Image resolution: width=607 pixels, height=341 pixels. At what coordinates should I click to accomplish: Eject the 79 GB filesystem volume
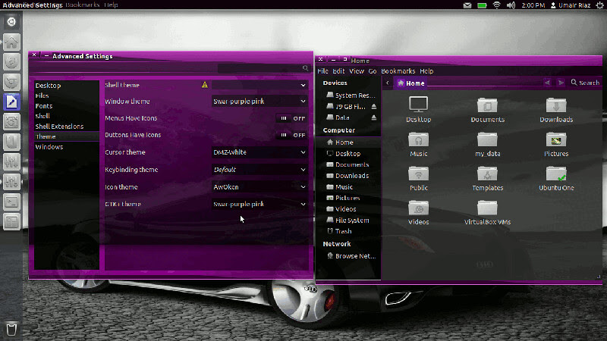pos(374,106)
